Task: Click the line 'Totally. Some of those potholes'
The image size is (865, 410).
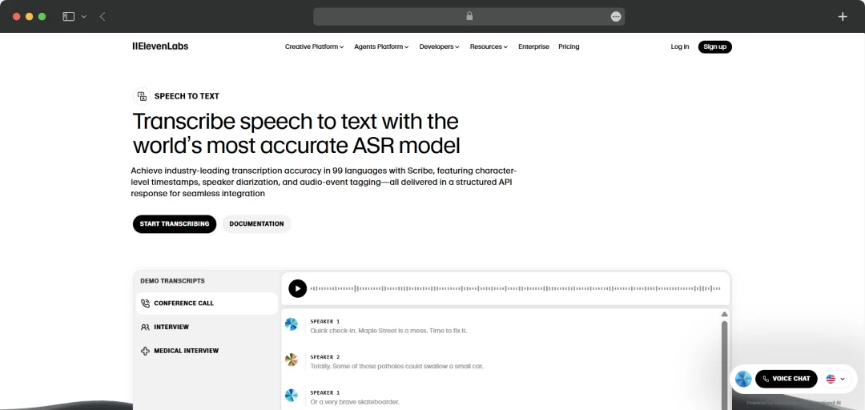Action: click(x=396, y=367)
